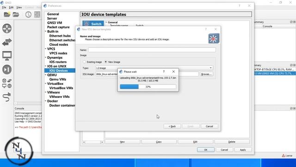Collapse the VirtualBox tree section

pos(45,83)
